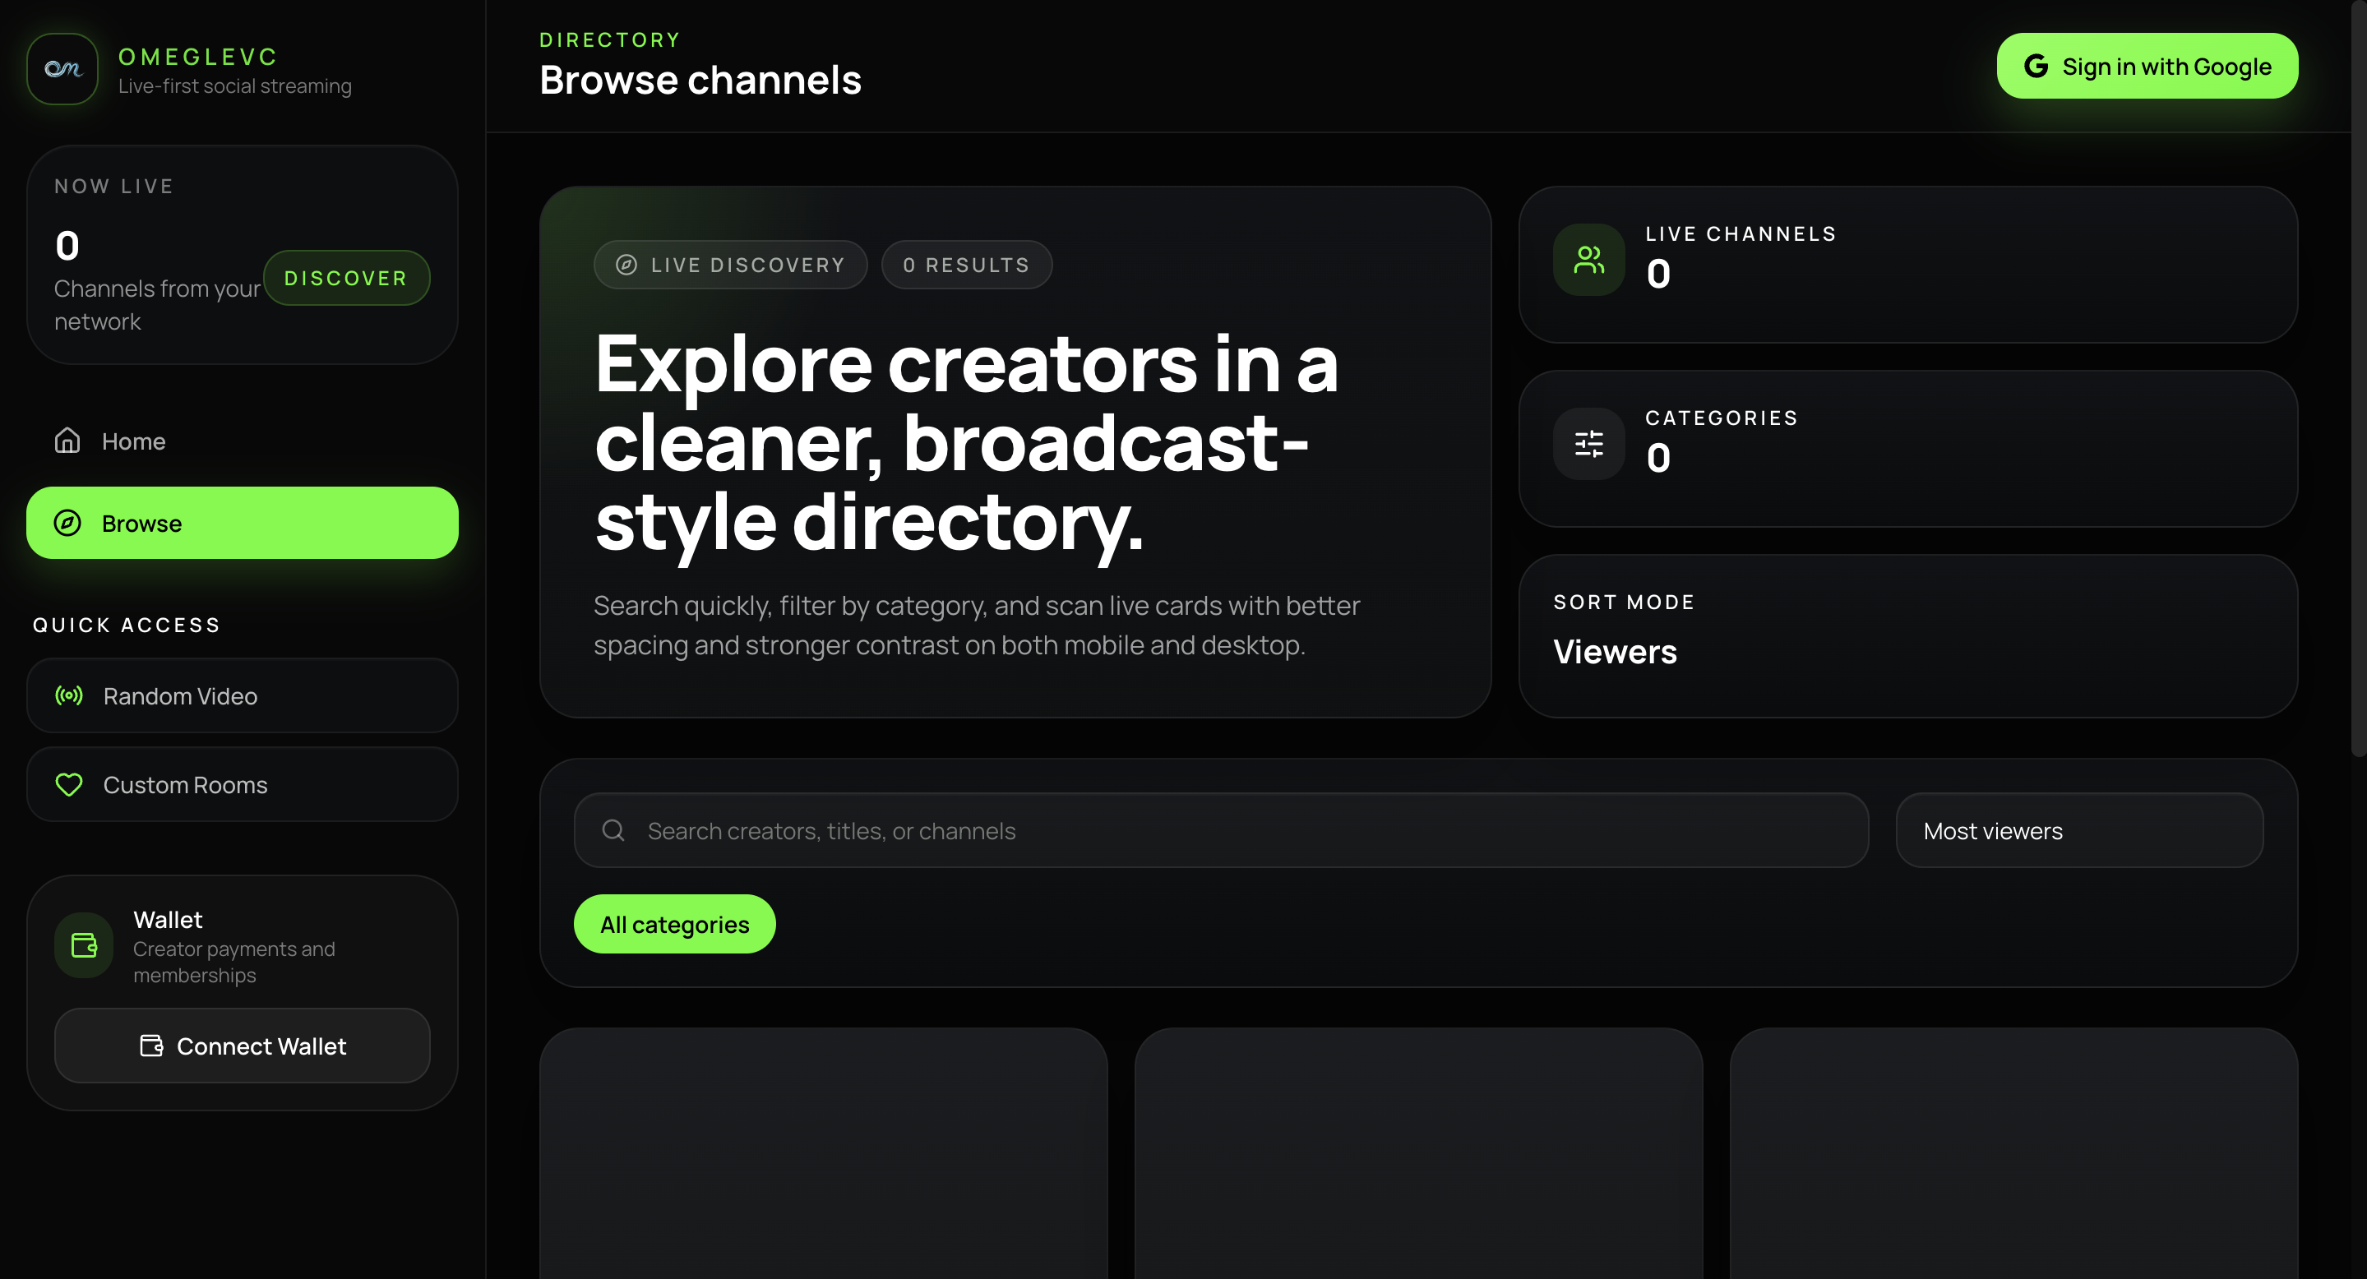Click the 'Explore creators' headline
The width and height of the screenshot is (2367, 1279).
point(966,442)
